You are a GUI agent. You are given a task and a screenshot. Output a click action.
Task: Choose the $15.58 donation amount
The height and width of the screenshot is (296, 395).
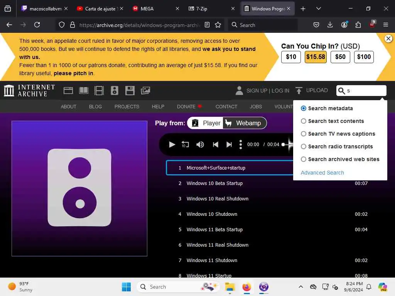point(316,57)
